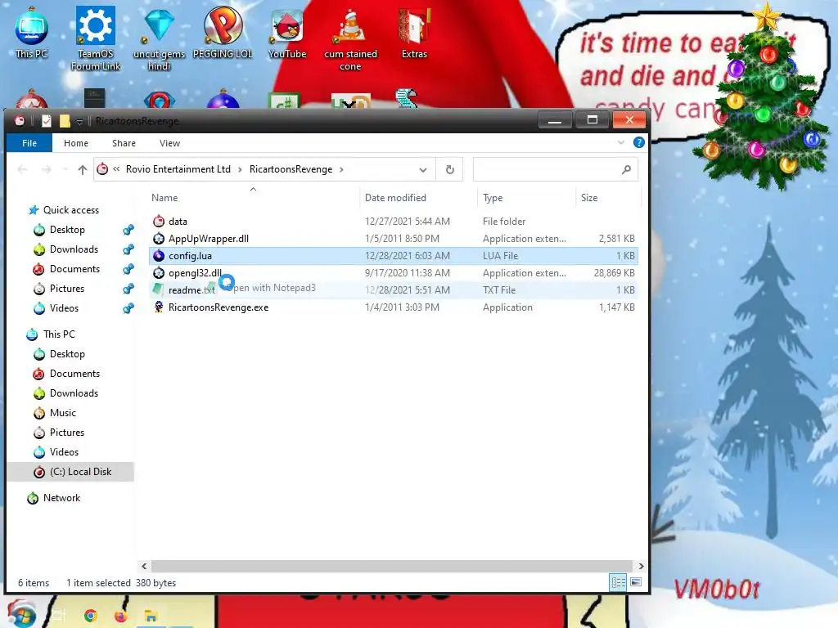Open Documents under This PC
Viewport: 838px width, 628px height.
point(74,373)
